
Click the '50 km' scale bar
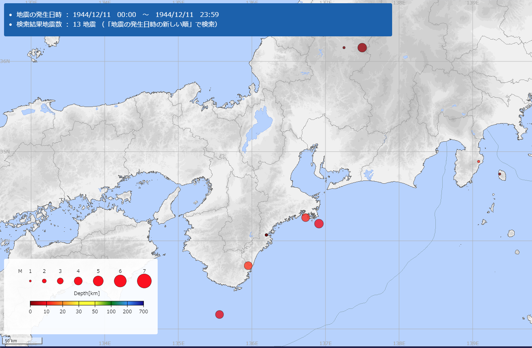22,341
